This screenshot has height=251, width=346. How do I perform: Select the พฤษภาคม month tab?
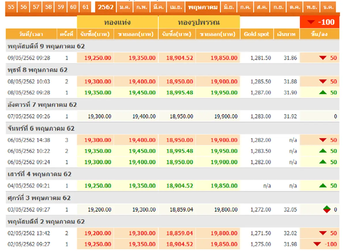click(x=203, y=7)
